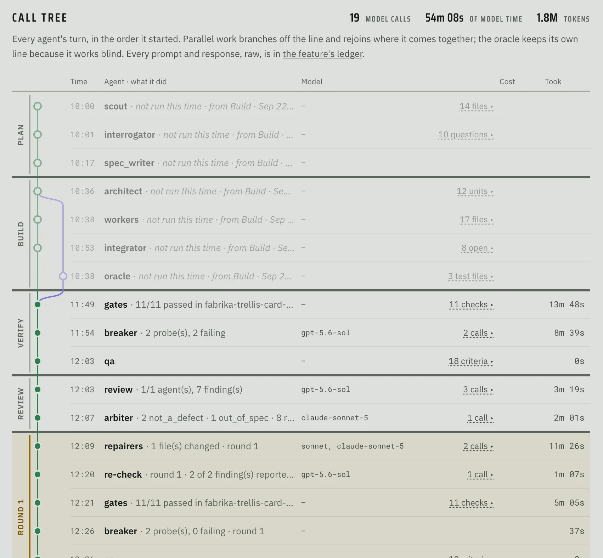
Task: Show 2 calls for 11:54 breaker
Action: [x=478, y=333]
